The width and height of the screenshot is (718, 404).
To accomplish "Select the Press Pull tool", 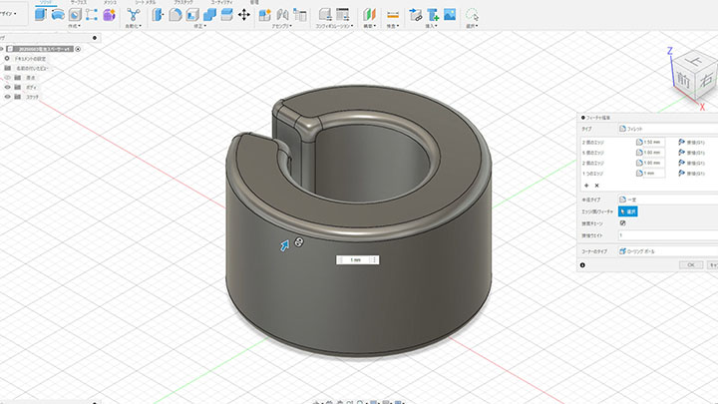I will point(158,15).
